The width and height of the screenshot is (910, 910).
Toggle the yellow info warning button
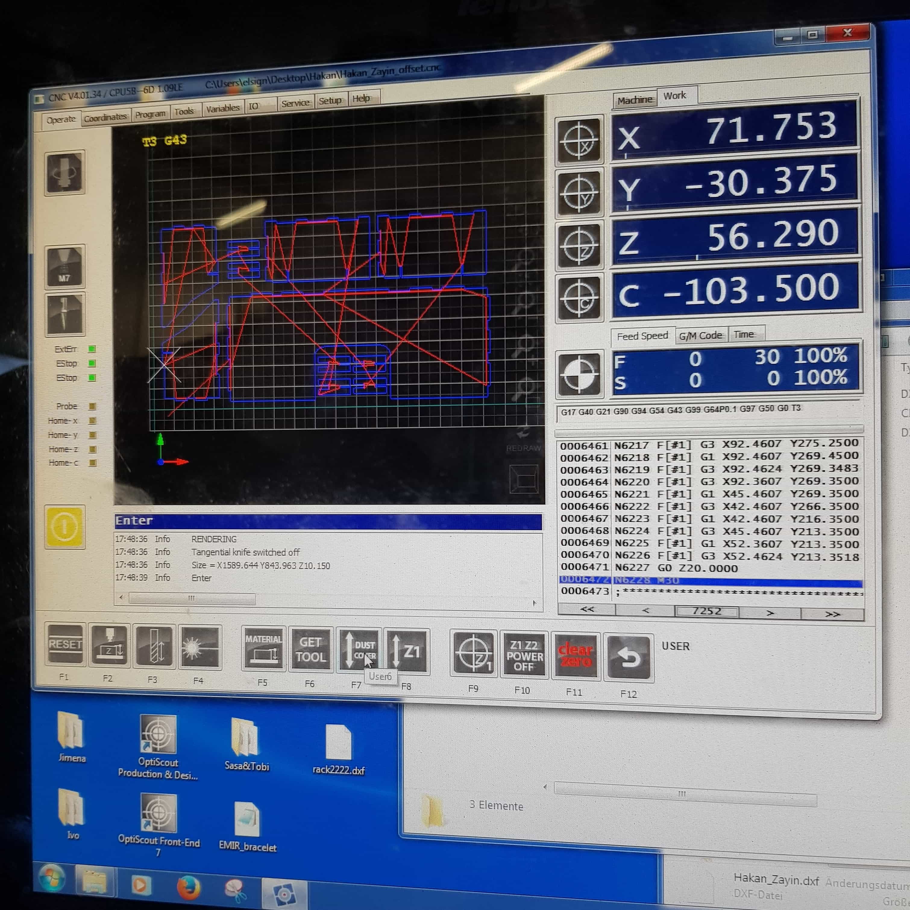point(65,527)
